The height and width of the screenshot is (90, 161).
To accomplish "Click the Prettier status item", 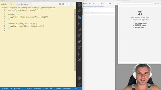I will click(x=58, y=88).
